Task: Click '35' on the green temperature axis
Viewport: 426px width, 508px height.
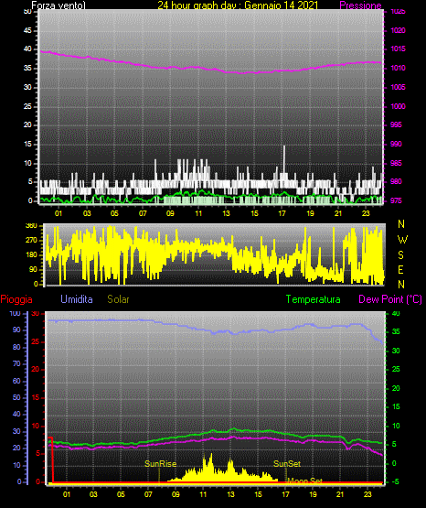Action: tap(396, 331)
